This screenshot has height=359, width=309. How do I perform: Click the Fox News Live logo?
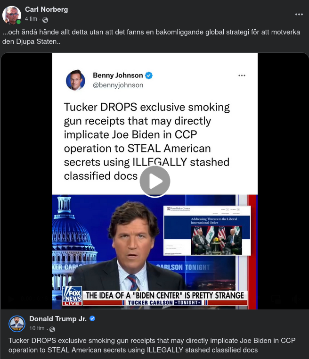(72, 296)
